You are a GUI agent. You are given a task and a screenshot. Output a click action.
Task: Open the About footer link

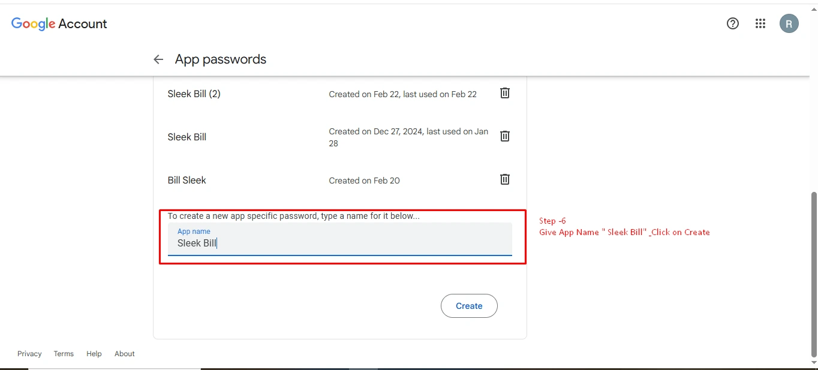125,354
